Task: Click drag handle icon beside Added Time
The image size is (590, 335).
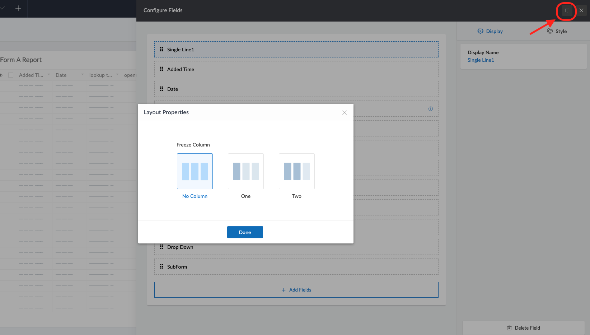Action: pyautogui.click(x=161, y=69)
